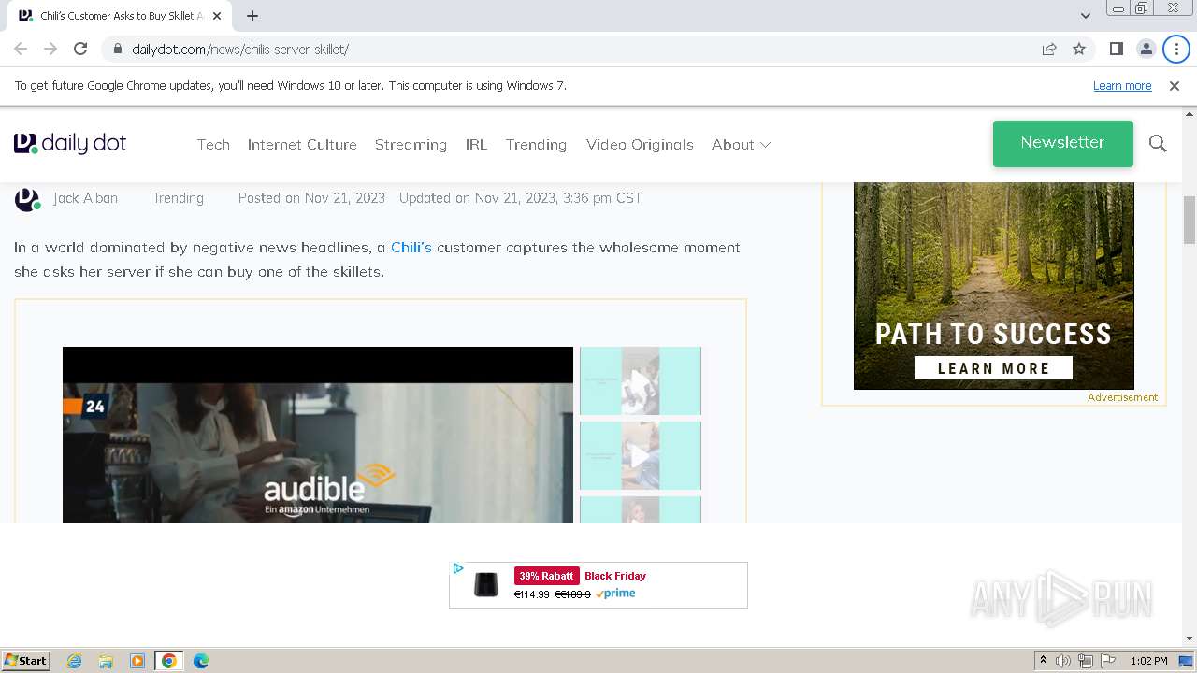Open Windows Media Player from taskbar
The image size is (1197, 673).
[x=137, y=661]
